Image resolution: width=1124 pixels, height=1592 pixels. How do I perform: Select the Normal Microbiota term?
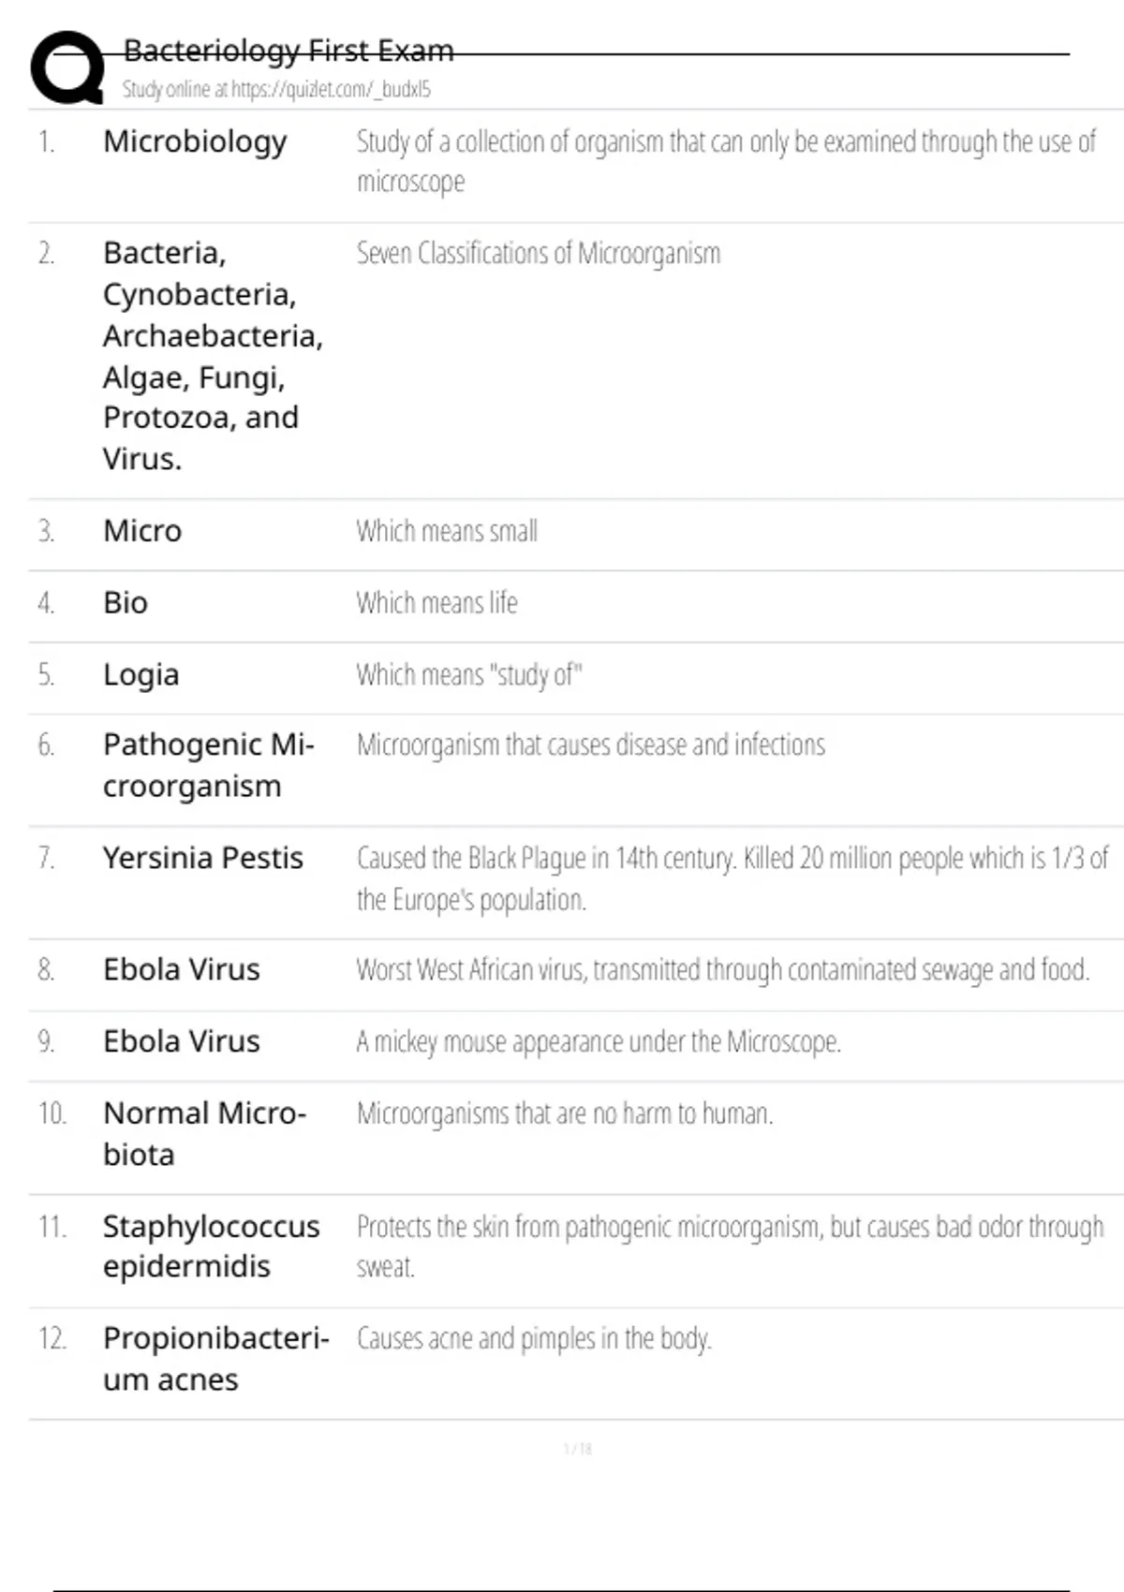(204, 1133)
